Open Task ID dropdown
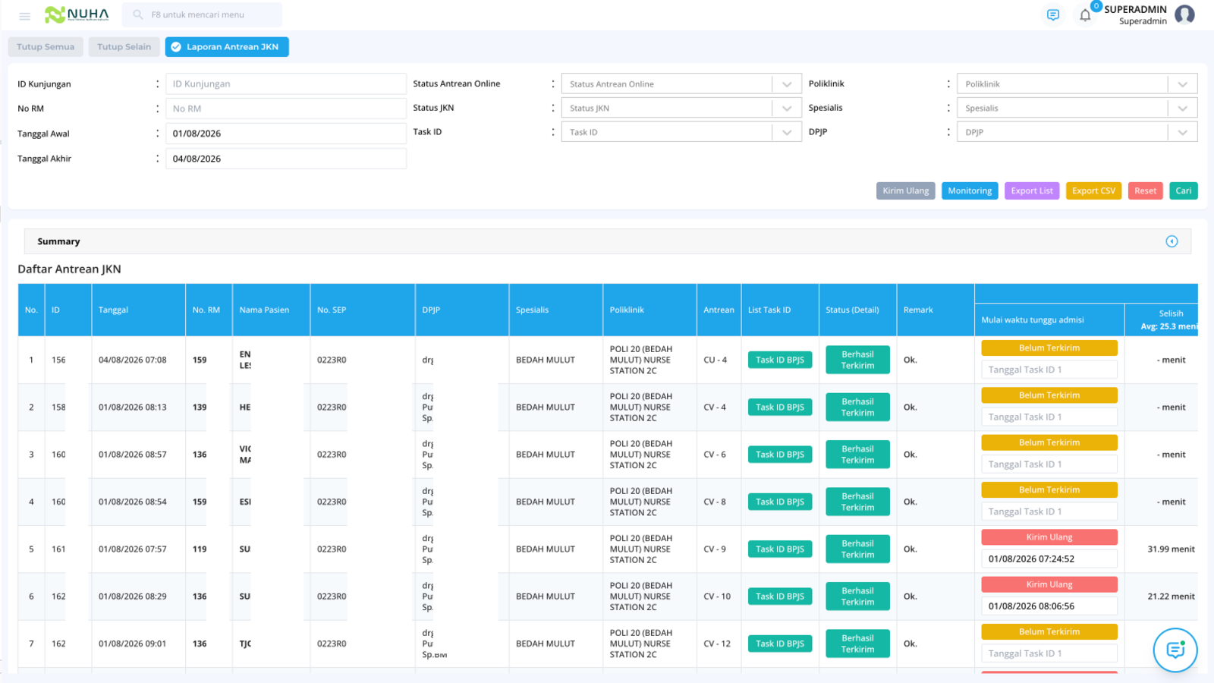Screen dimensions: 1214x683 pyautogui.click(x=681, y=132)
